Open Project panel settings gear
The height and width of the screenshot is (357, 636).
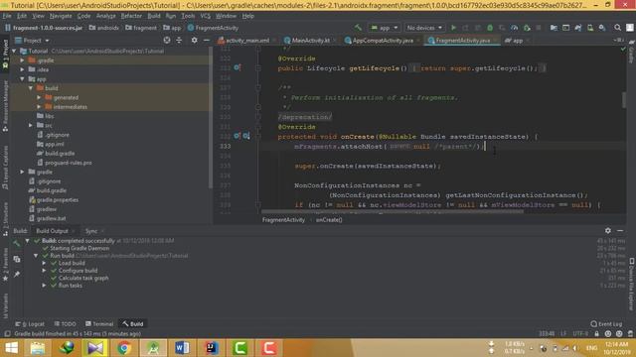[195, 40]
